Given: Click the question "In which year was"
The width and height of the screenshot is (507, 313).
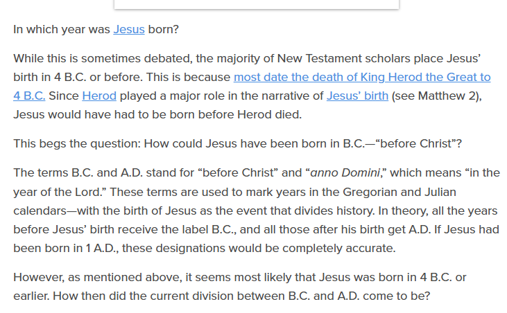Looking at the screenshot, I should [x=61, y=30].
